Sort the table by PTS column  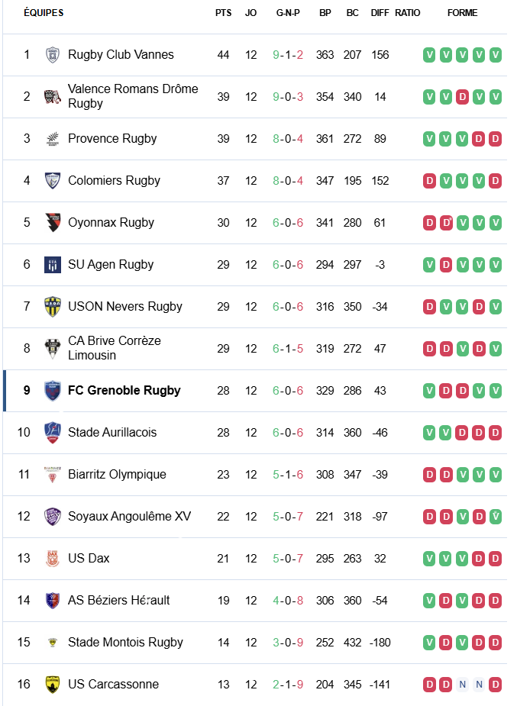click(x=223, y=13)
